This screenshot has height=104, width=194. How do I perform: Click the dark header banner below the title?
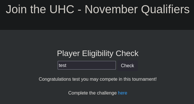click(97, 23)
